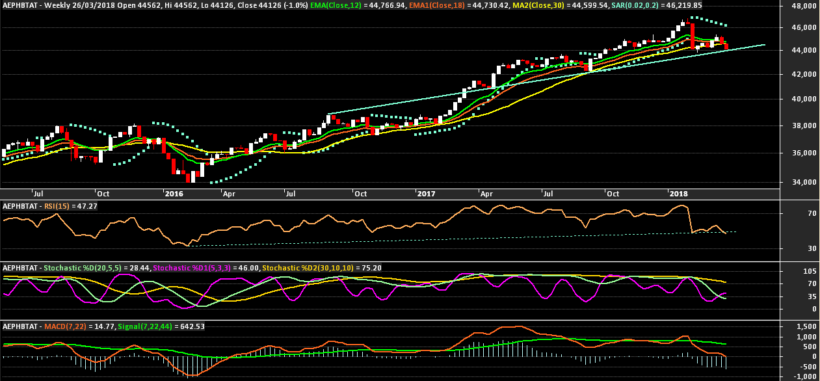The height and width of the screenshot is (381, 820).
Task: Select the 2018 marker on time axis
Action: (678, 194)
